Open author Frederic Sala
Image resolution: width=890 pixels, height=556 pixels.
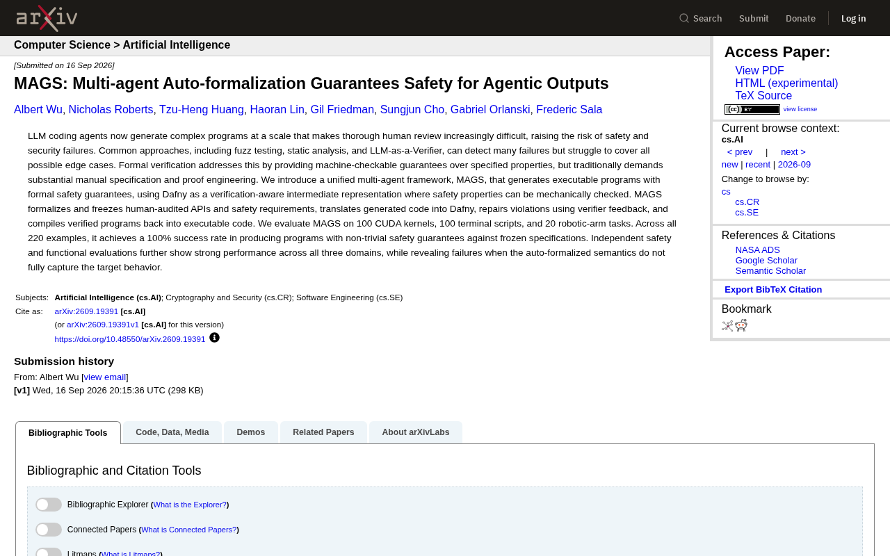coord(569,110)
